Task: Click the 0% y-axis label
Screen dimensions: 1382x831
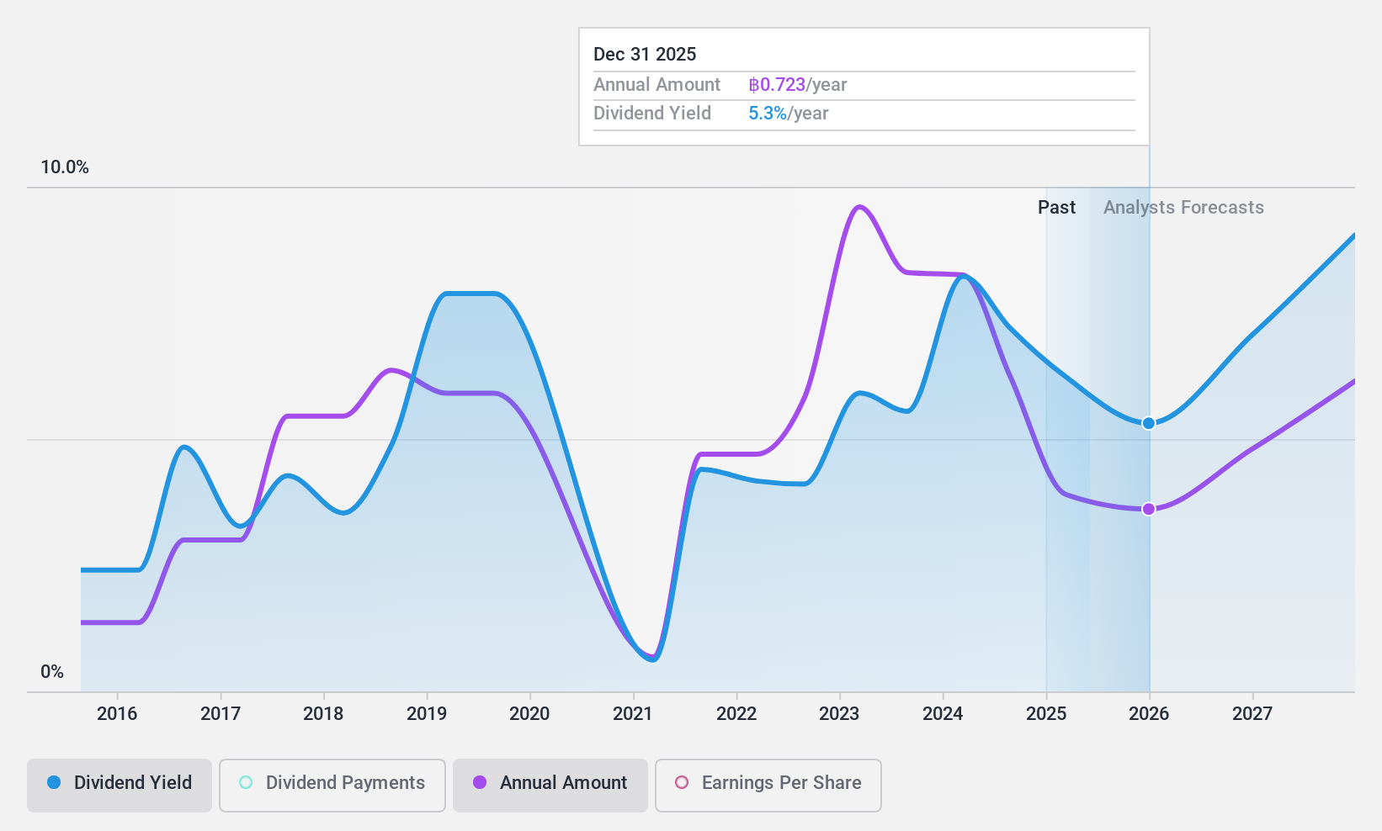Action: (52, 672)
